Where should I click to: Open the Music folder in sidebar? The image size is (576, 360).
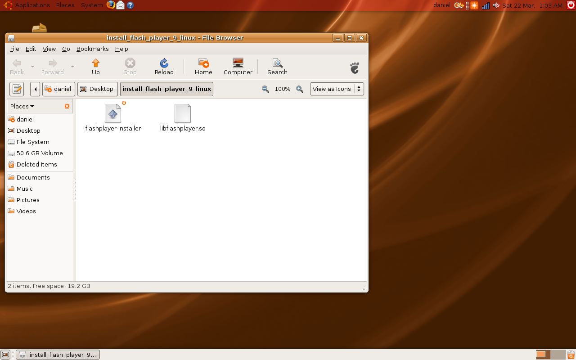click(x=24, y=189)
